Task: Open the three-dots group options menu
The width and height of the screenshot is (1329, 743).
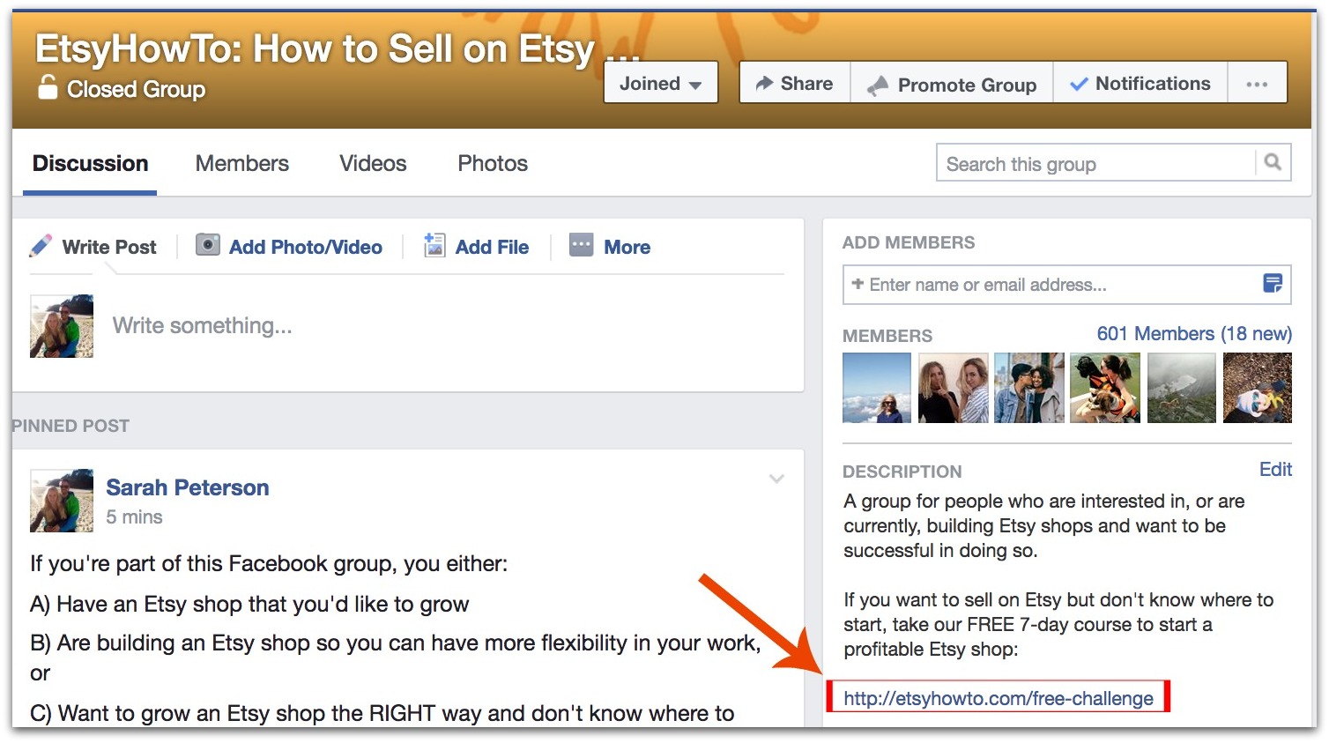Action: [x=1257, y=84]
